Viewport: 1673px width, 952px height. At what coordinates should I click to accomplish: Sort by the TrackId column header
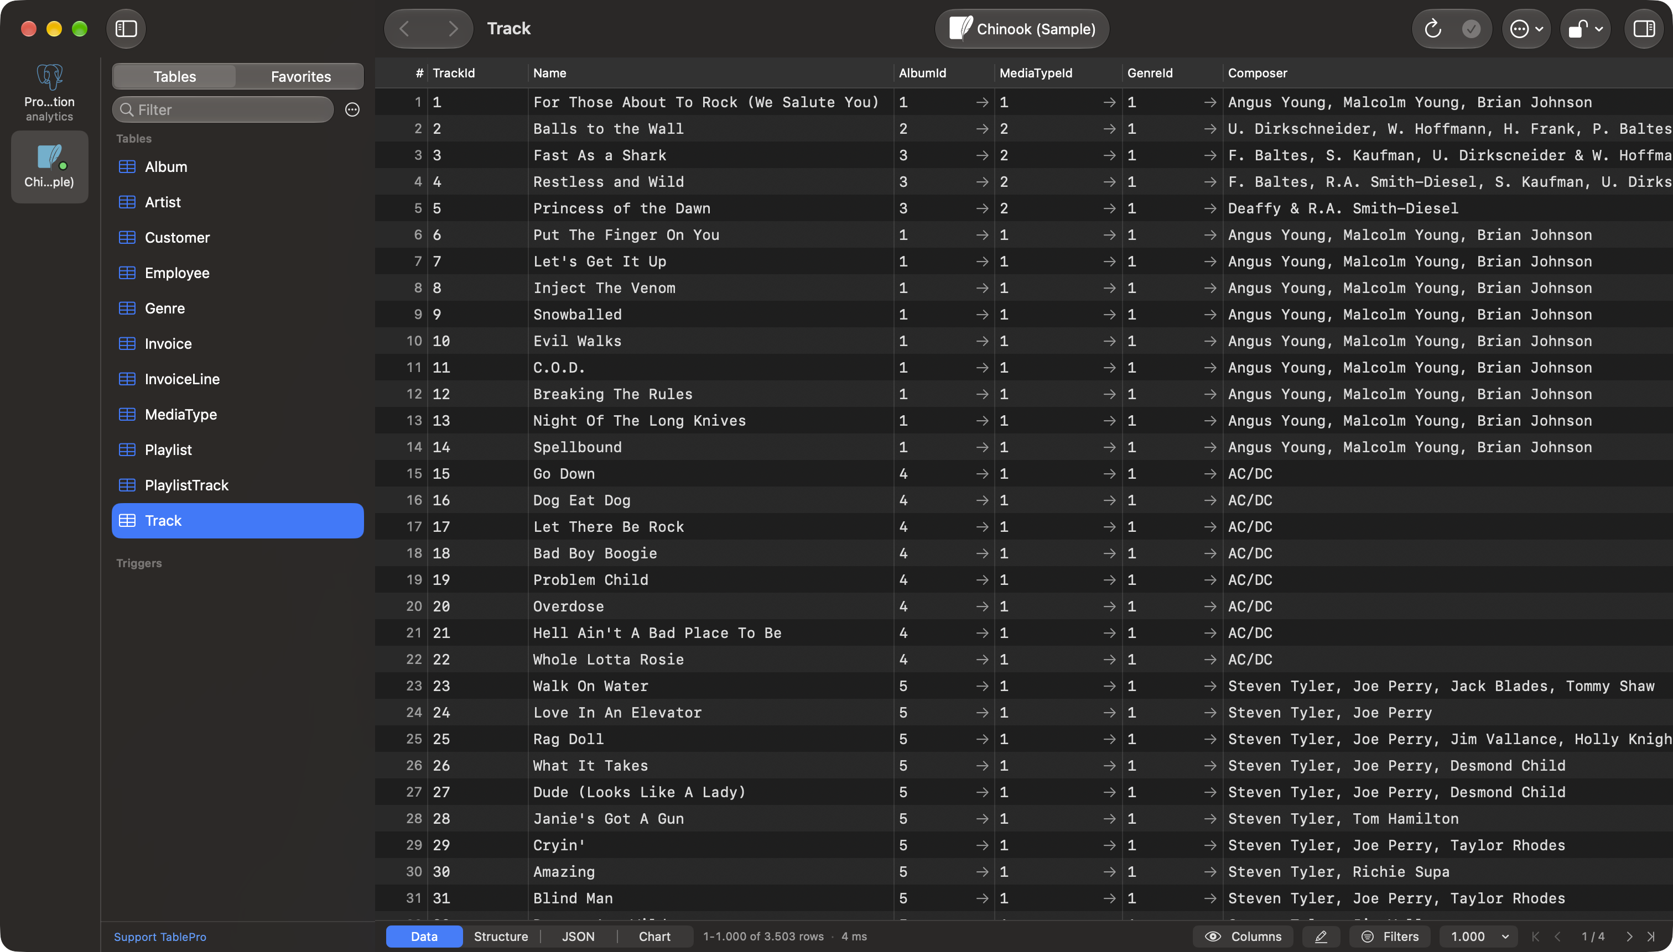coord(477,72)
